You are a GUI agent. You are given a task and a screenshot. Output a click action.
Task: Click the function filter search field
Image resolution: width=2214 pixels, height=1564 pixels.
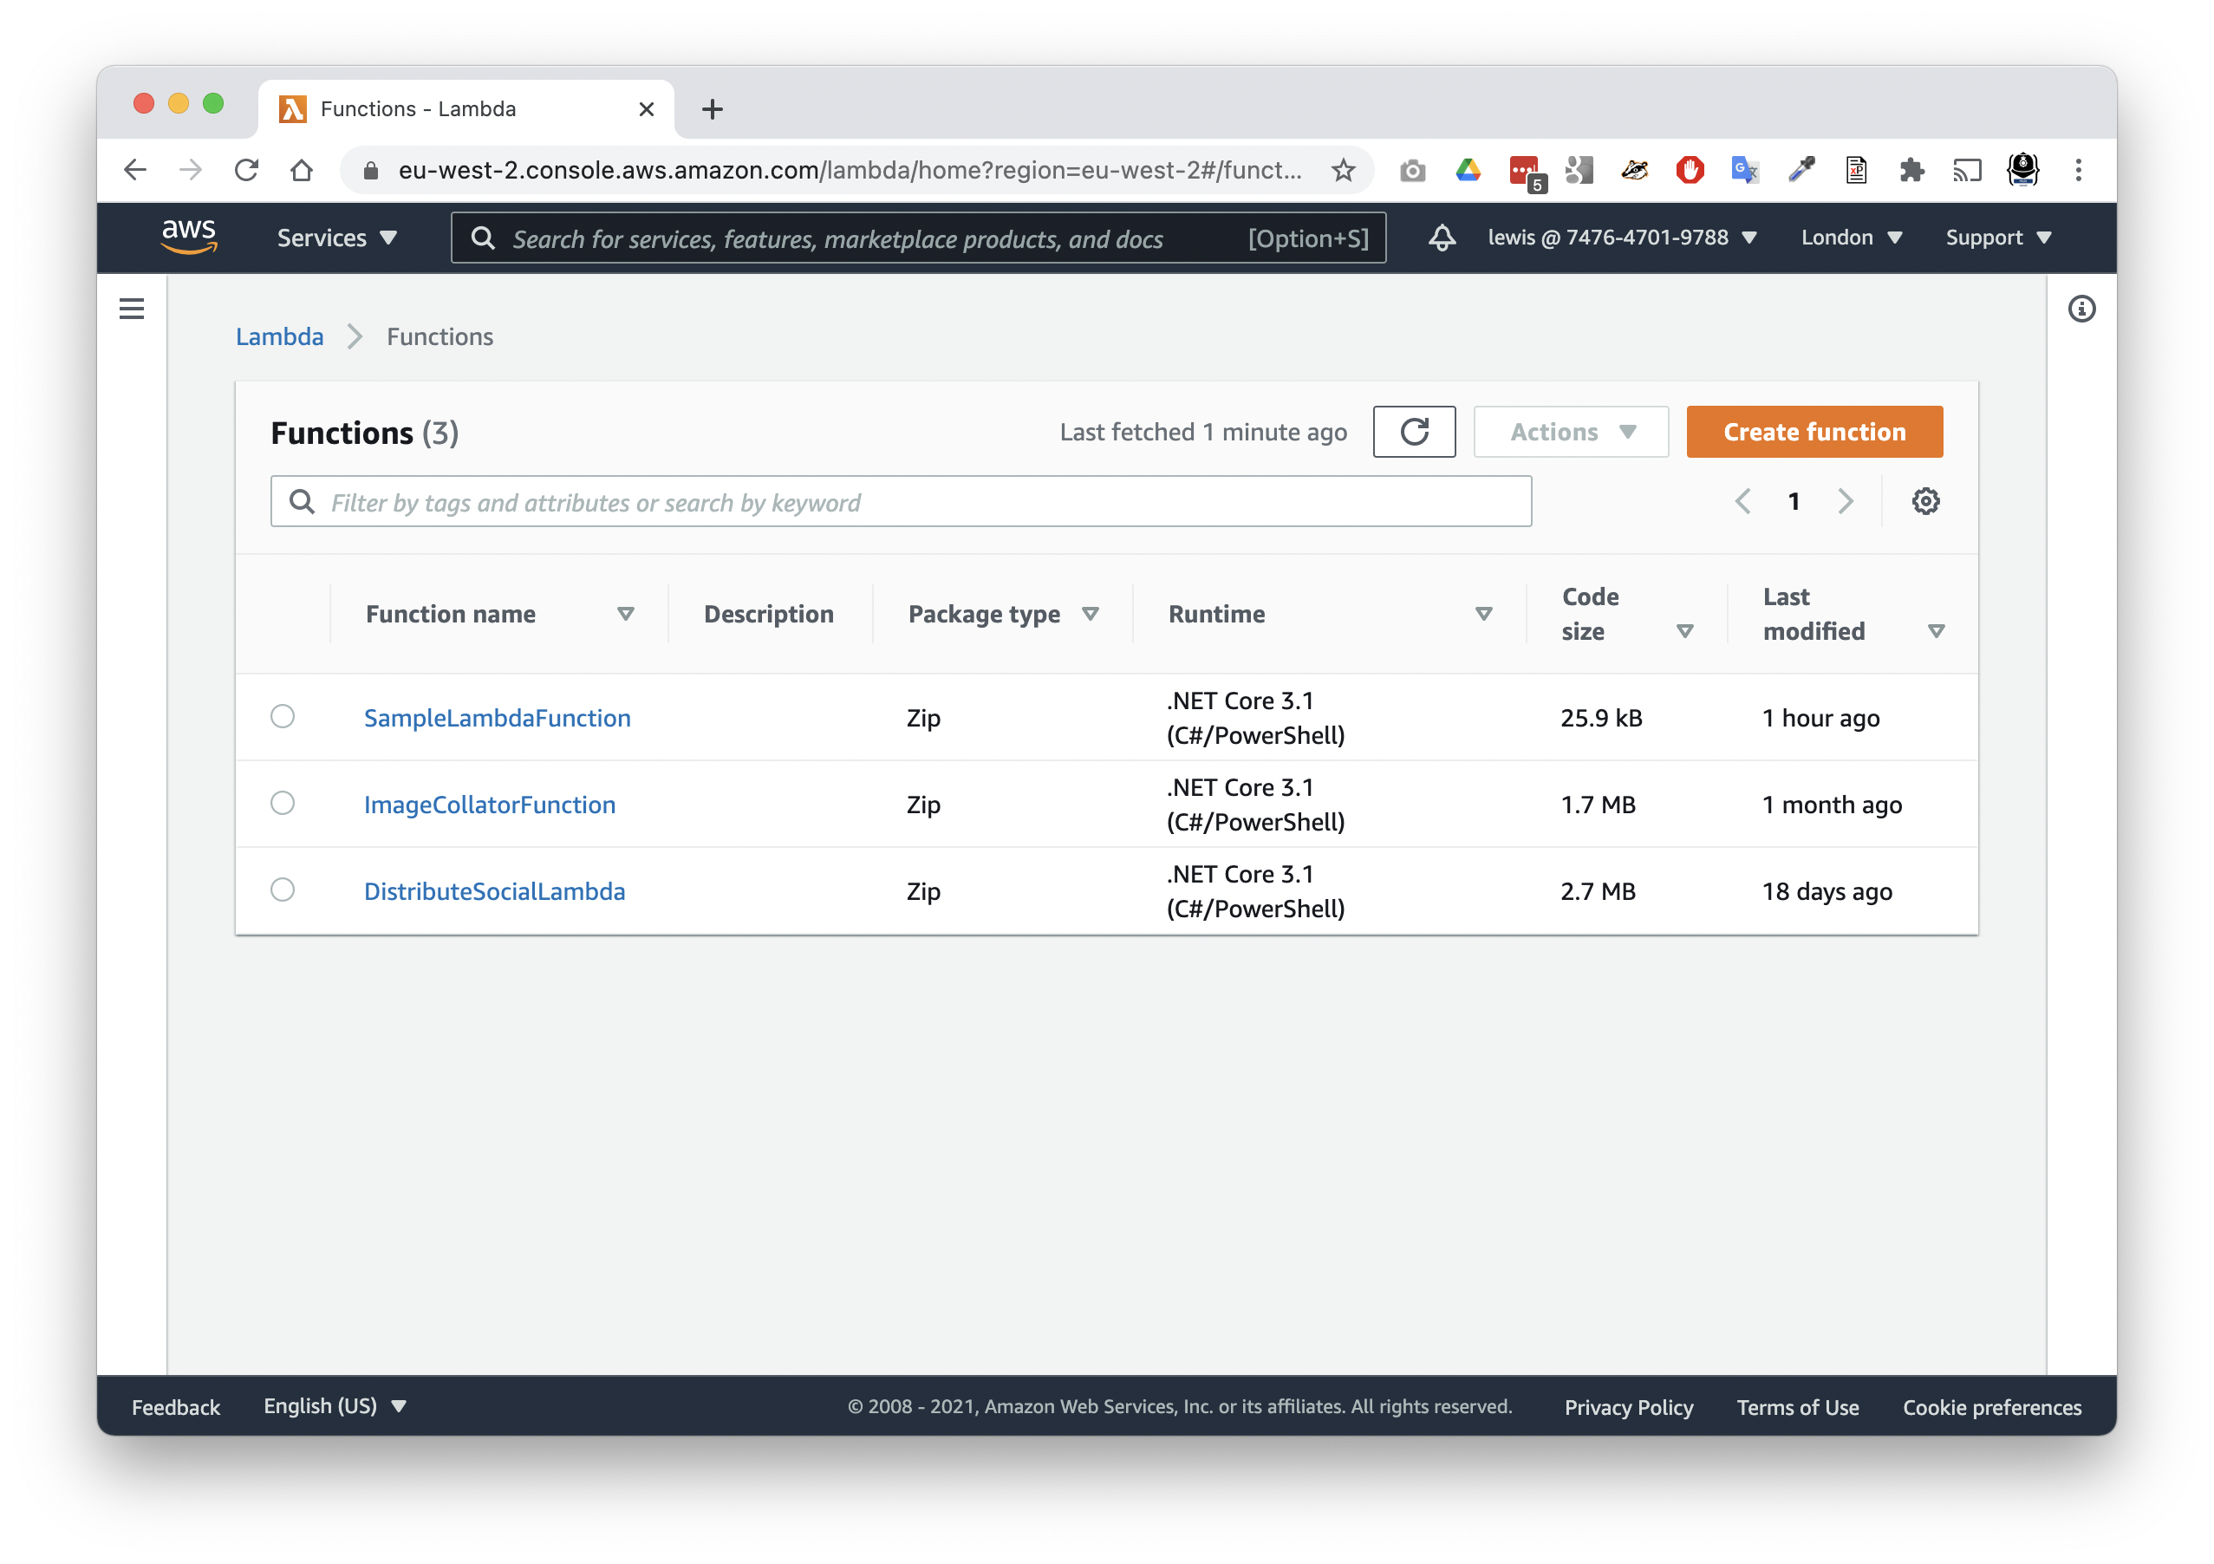coord(901,501)
